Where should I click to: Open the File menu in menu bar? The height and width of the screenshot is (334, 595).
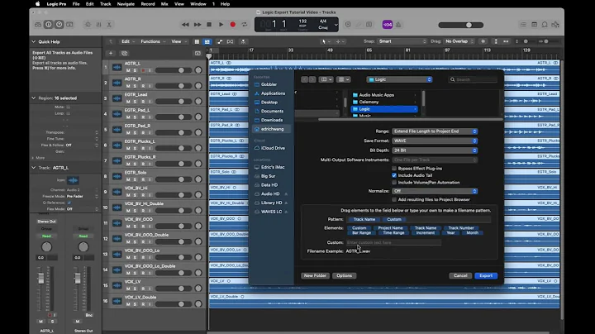76,4
